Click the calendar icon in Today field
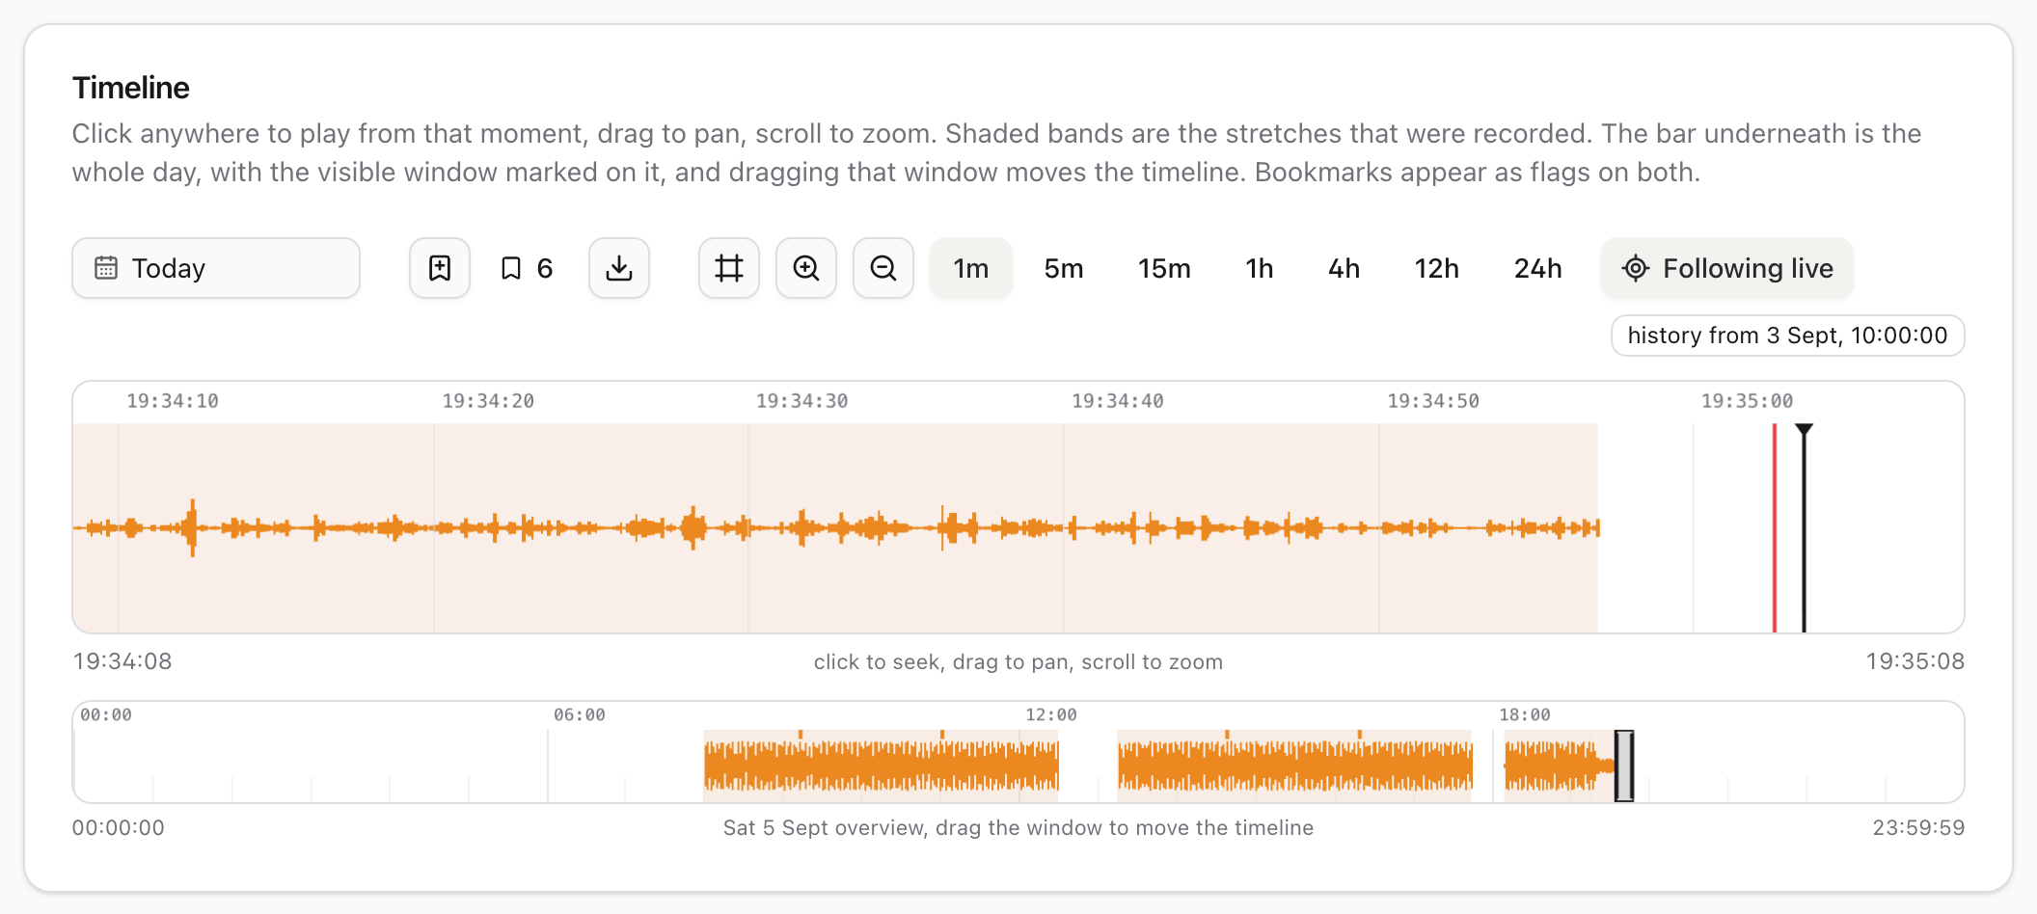The height and width of the screenshot is (914, 2037). point(106,267)
